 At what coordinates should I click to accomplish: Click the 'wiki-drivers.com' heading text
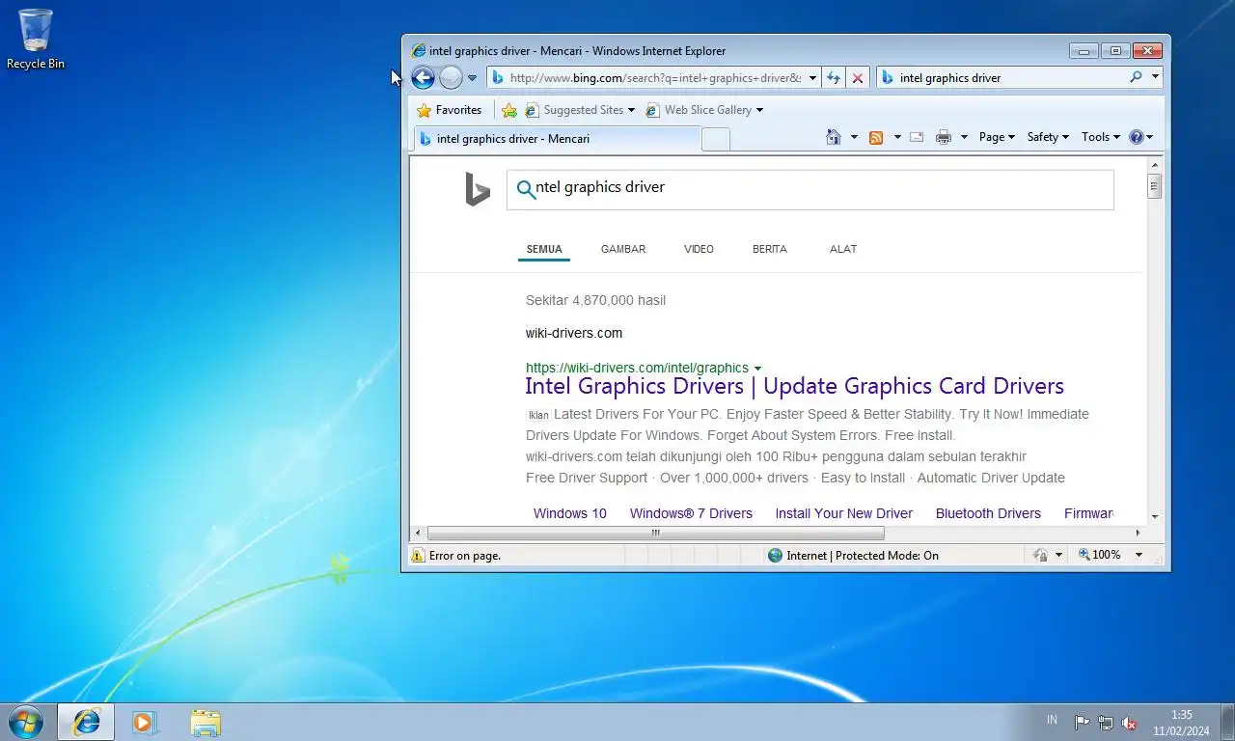tap(574, 333)
